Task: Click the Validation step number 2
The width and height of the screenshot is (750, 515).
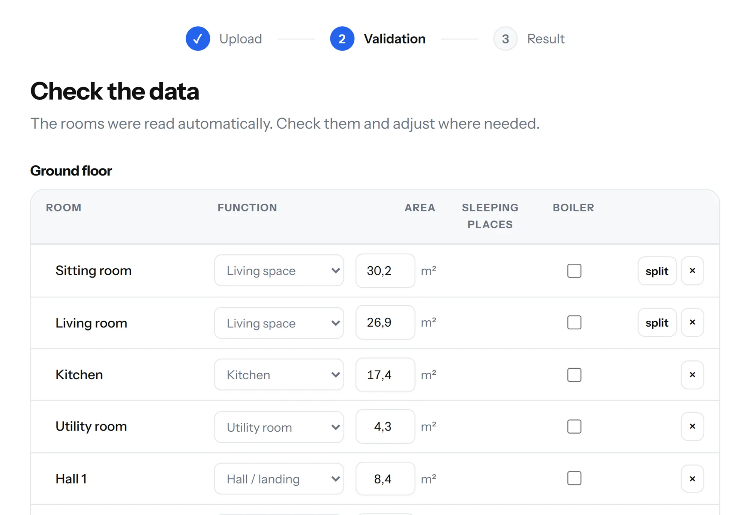Action: pos(342,39)
